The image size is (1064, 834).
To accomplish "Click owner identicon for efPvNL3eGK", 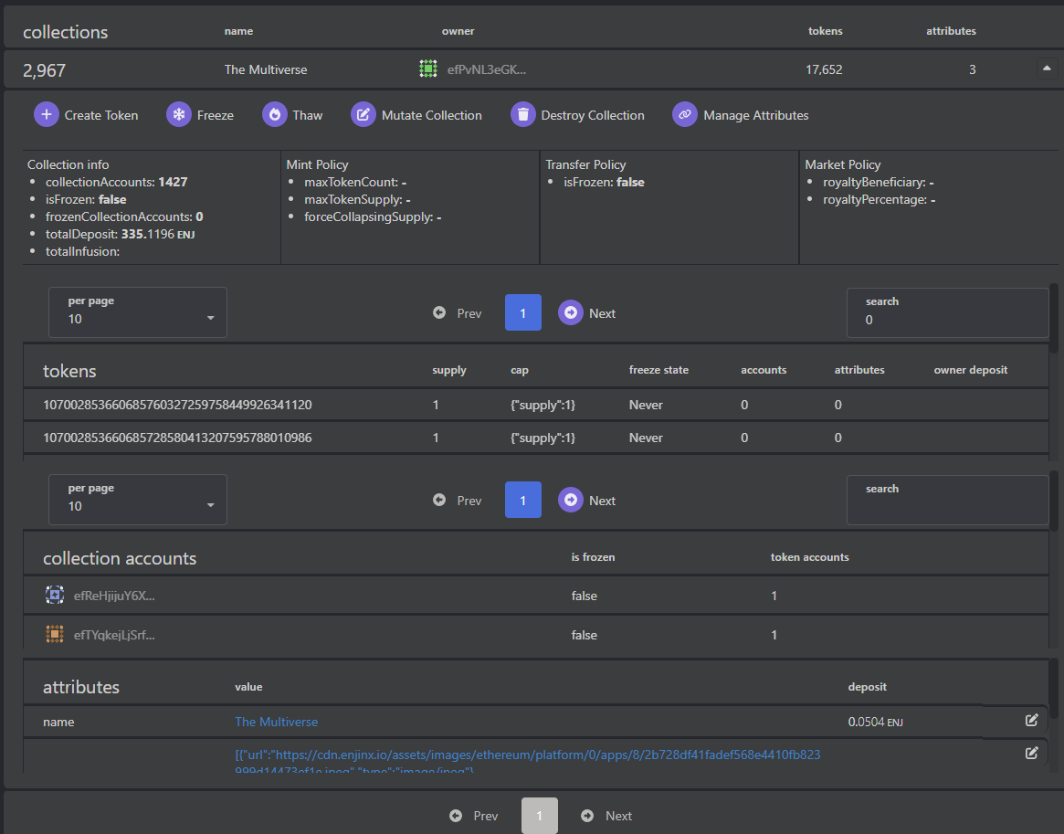I will 428,69.
